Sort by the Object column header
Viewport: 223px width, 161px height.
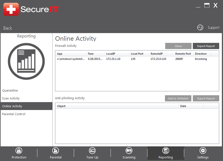[x=117, y=106]
